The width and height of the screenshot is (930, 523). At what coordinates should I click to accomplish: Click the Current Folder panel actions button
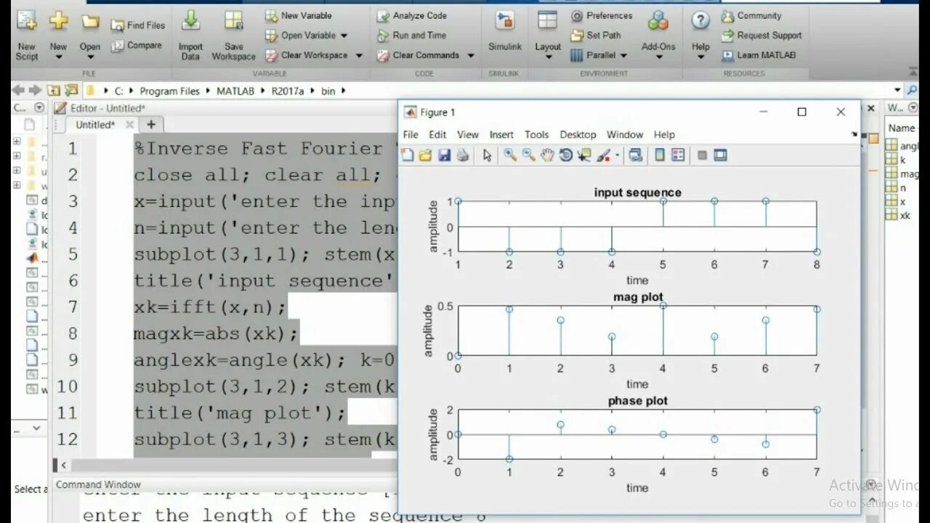tap(39, 108)
